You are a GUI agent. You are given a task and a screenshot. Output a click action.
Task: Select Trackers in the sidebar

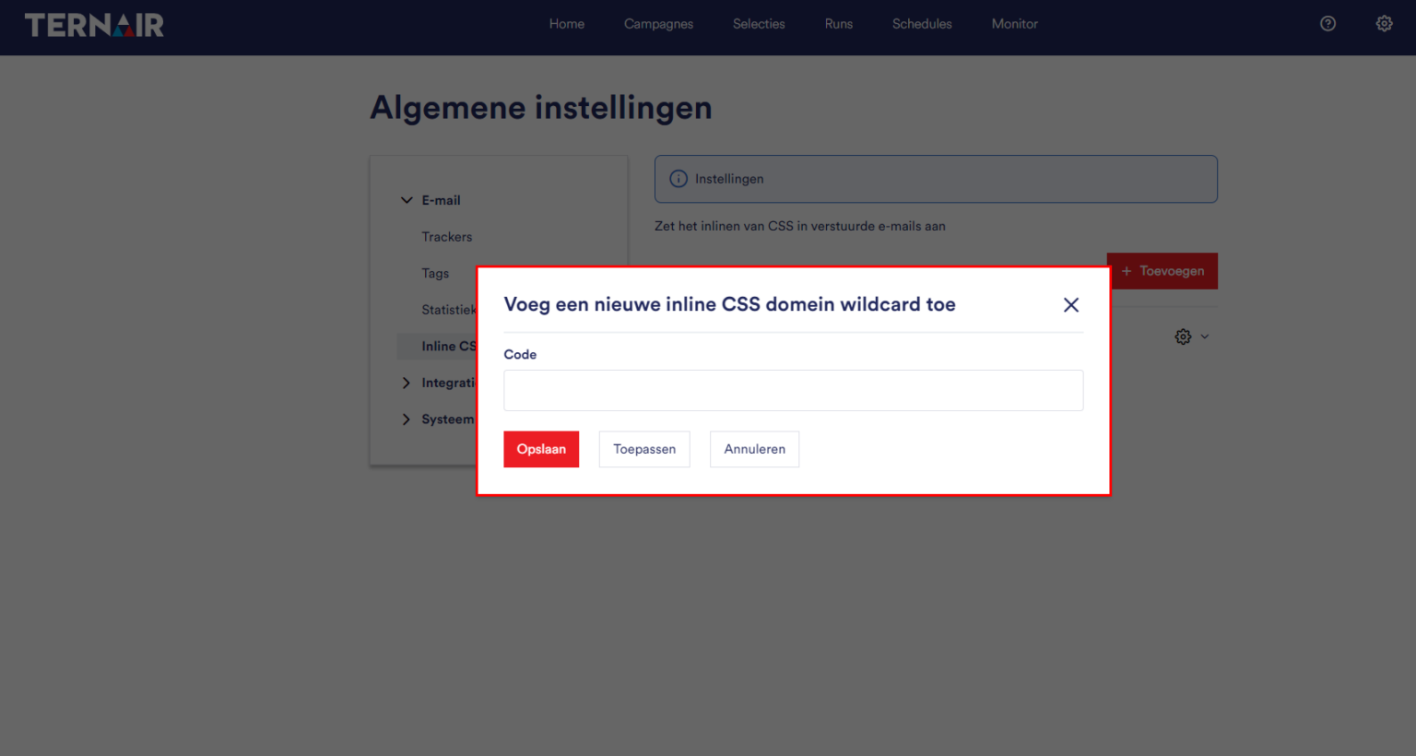[447, 237]
